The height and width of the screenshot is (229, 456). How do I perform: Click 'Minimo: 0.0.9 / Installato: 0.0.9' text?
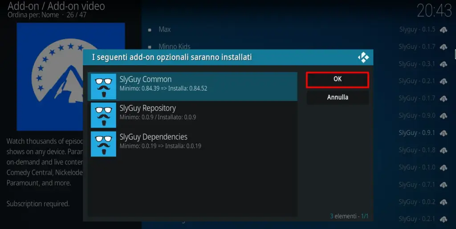pyautogui.click(x=158, y=117)
